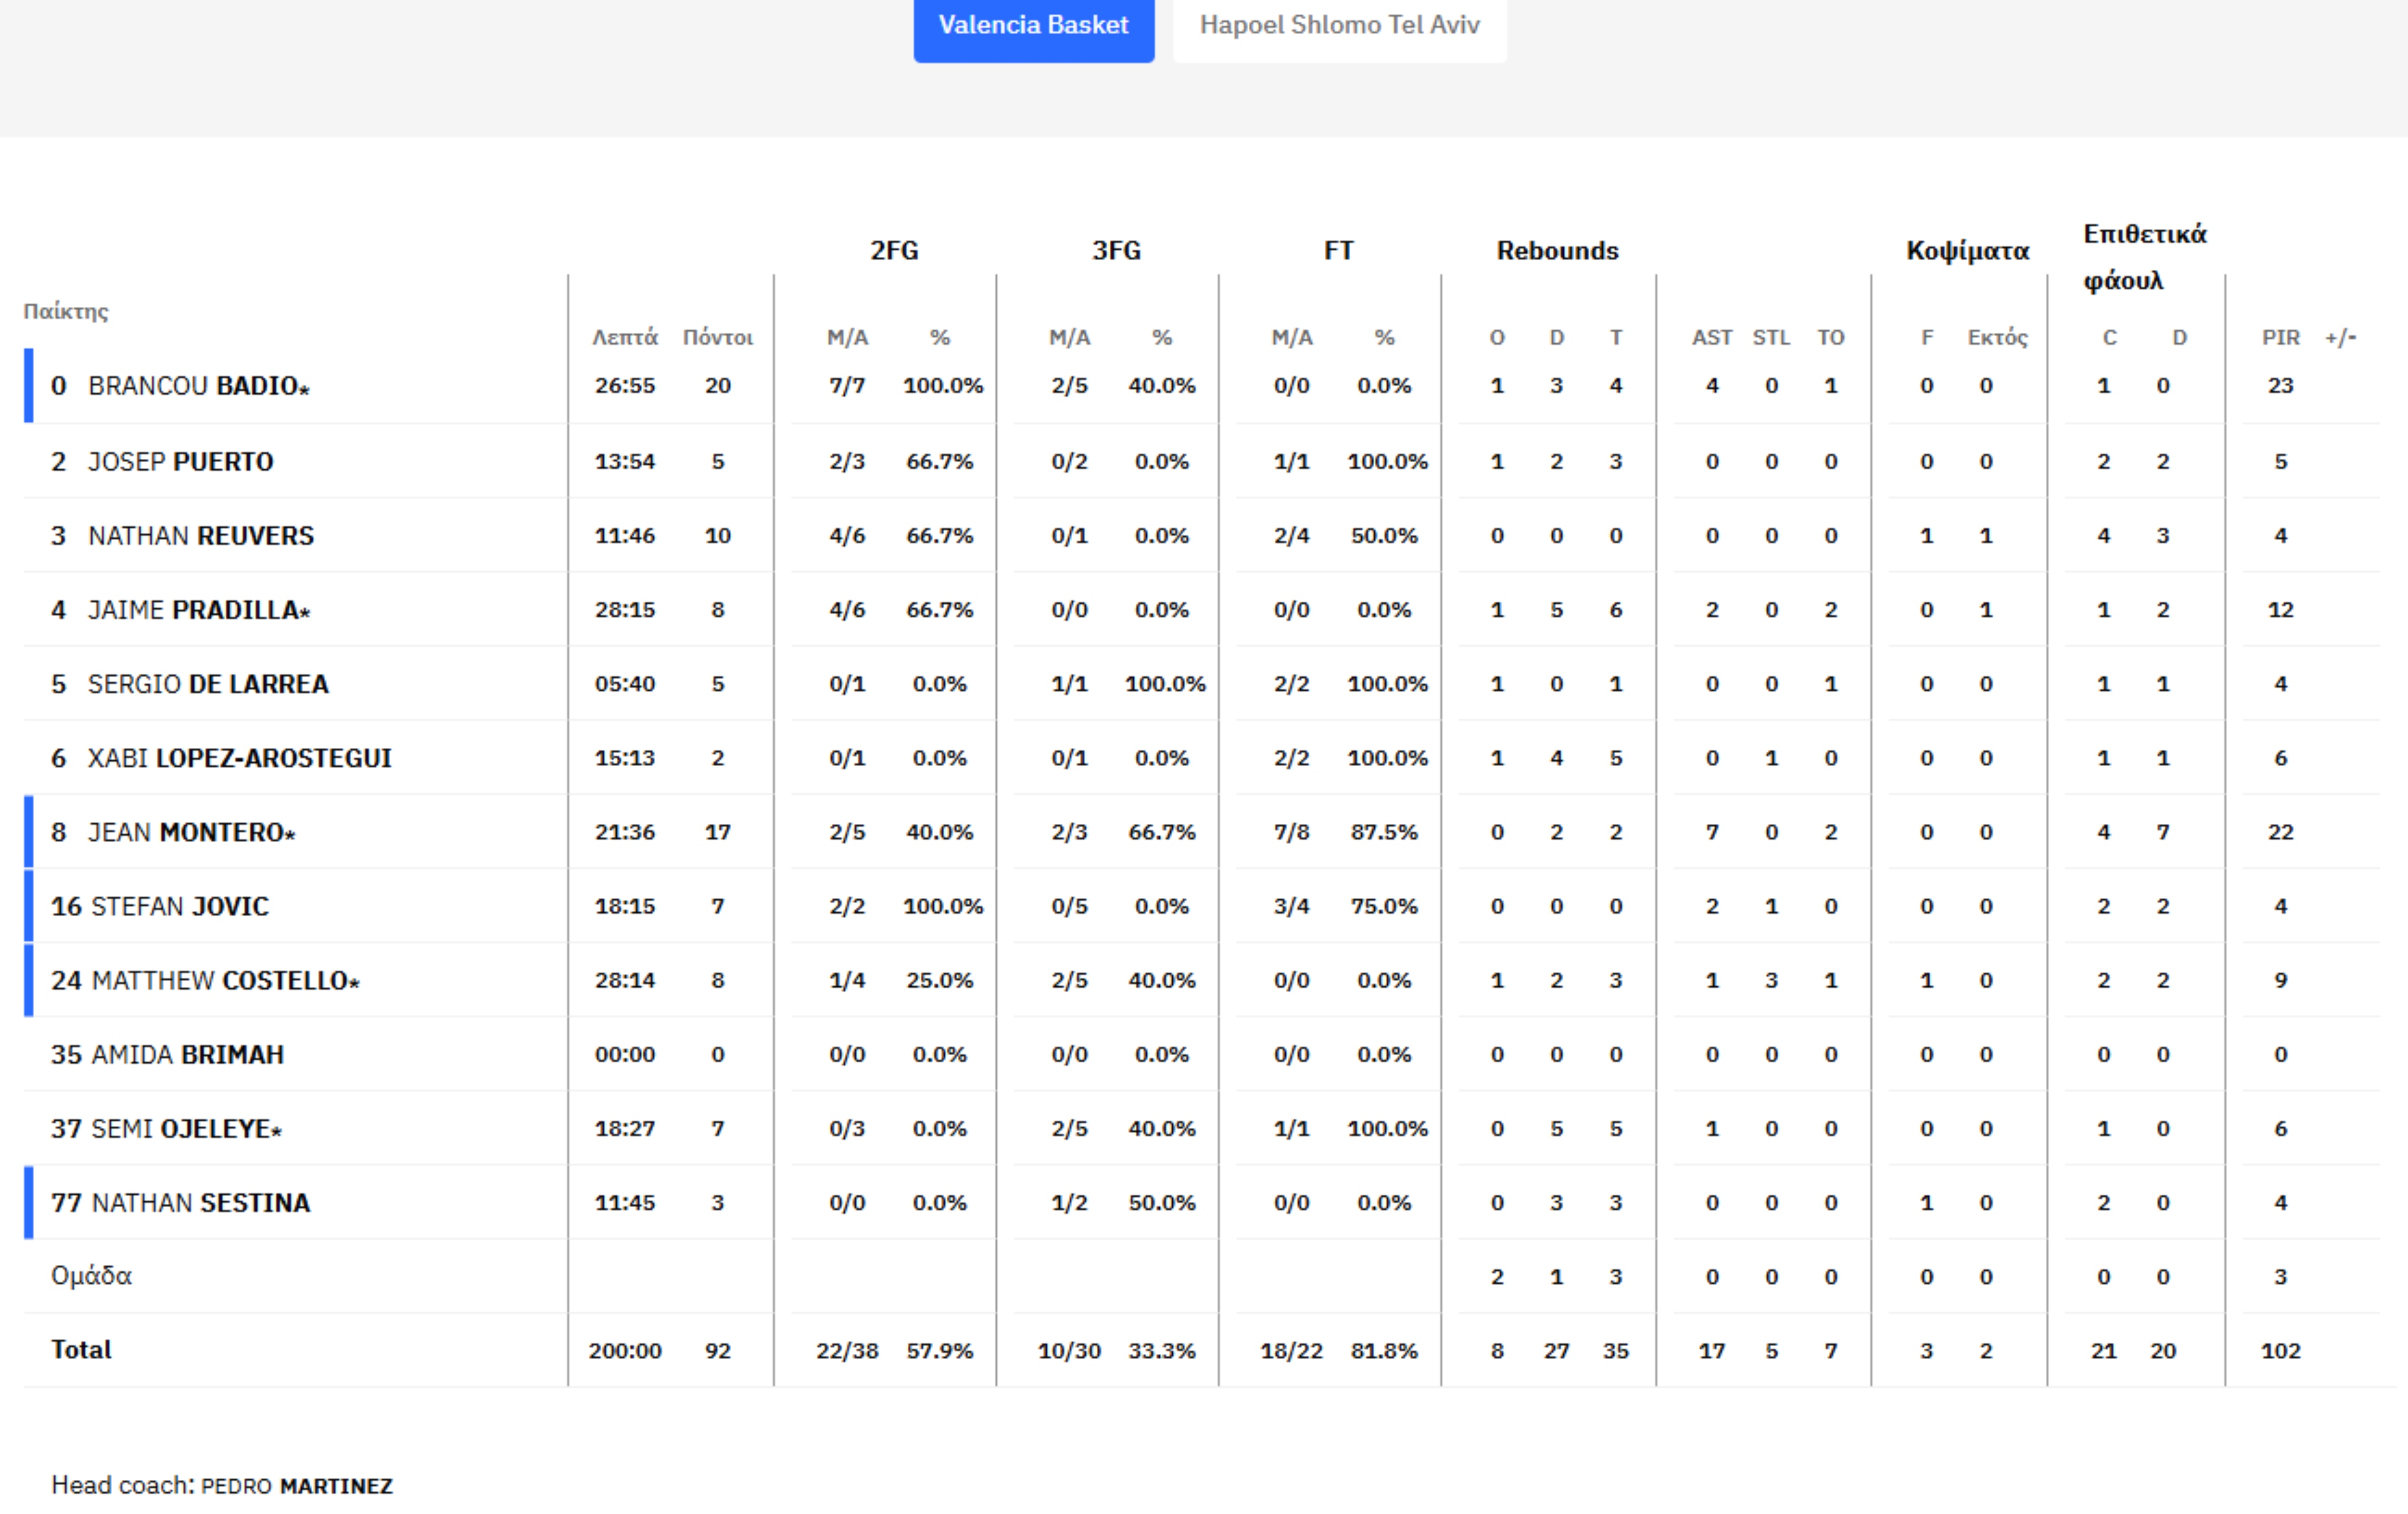Click Costello's minutes 28:14
Viewport: 2408px width, 1514px height.
coord(625,980)
